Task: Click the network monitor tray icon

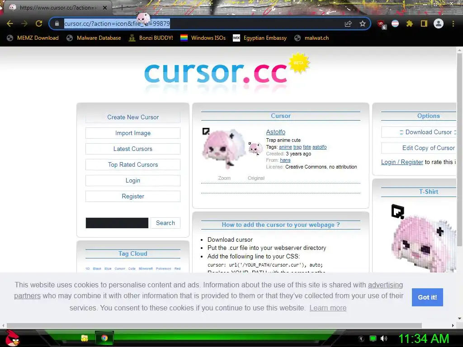Action: (373, 338)
